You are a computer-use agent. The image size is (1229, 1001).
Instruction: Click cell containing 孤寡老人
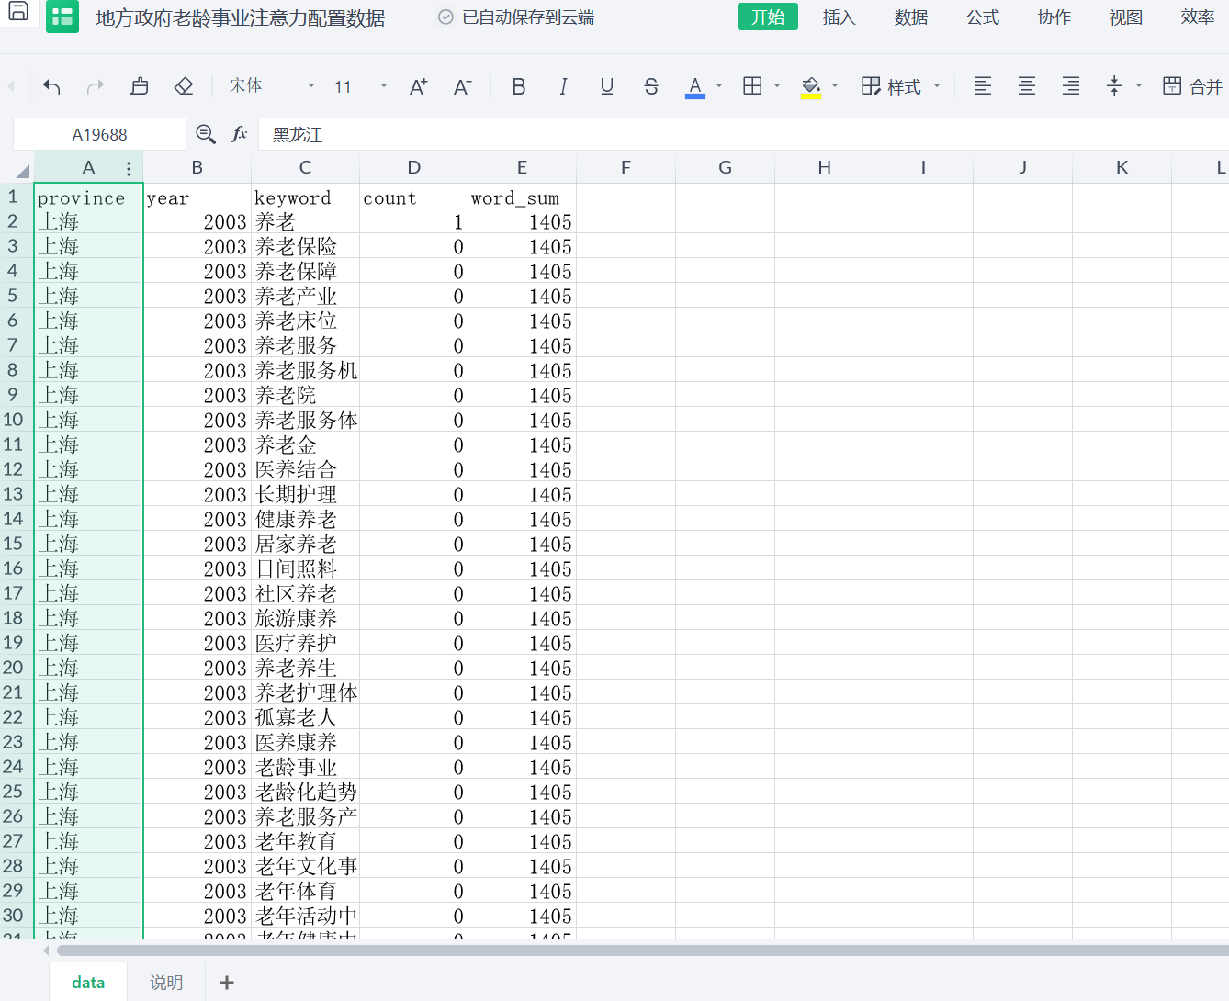(305, 717)
